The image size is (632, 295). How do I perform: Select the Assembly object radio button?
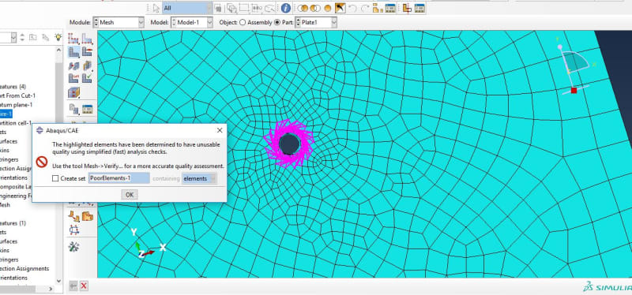tap(243, 23)
